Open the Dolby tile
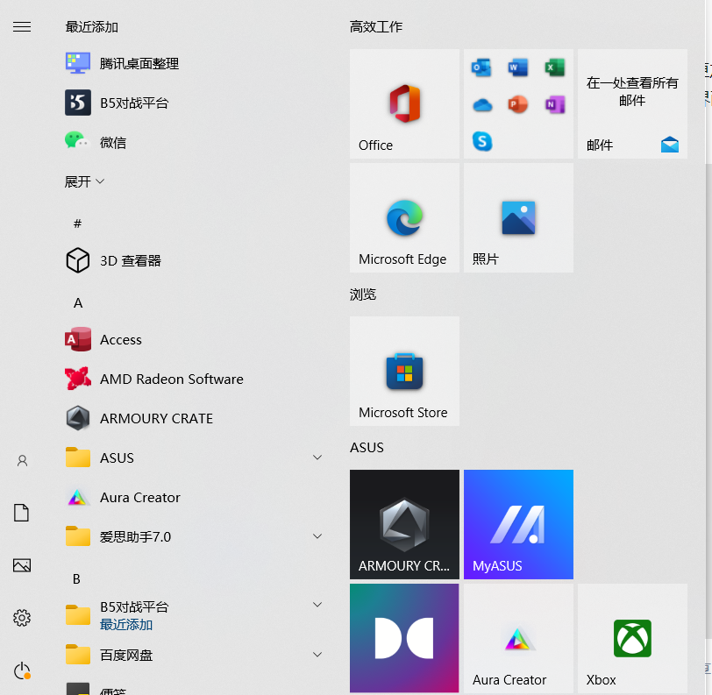 404,638
